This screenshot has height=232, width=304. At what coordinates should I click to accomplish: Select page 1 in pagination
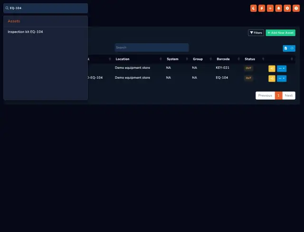tap(279, 95)
